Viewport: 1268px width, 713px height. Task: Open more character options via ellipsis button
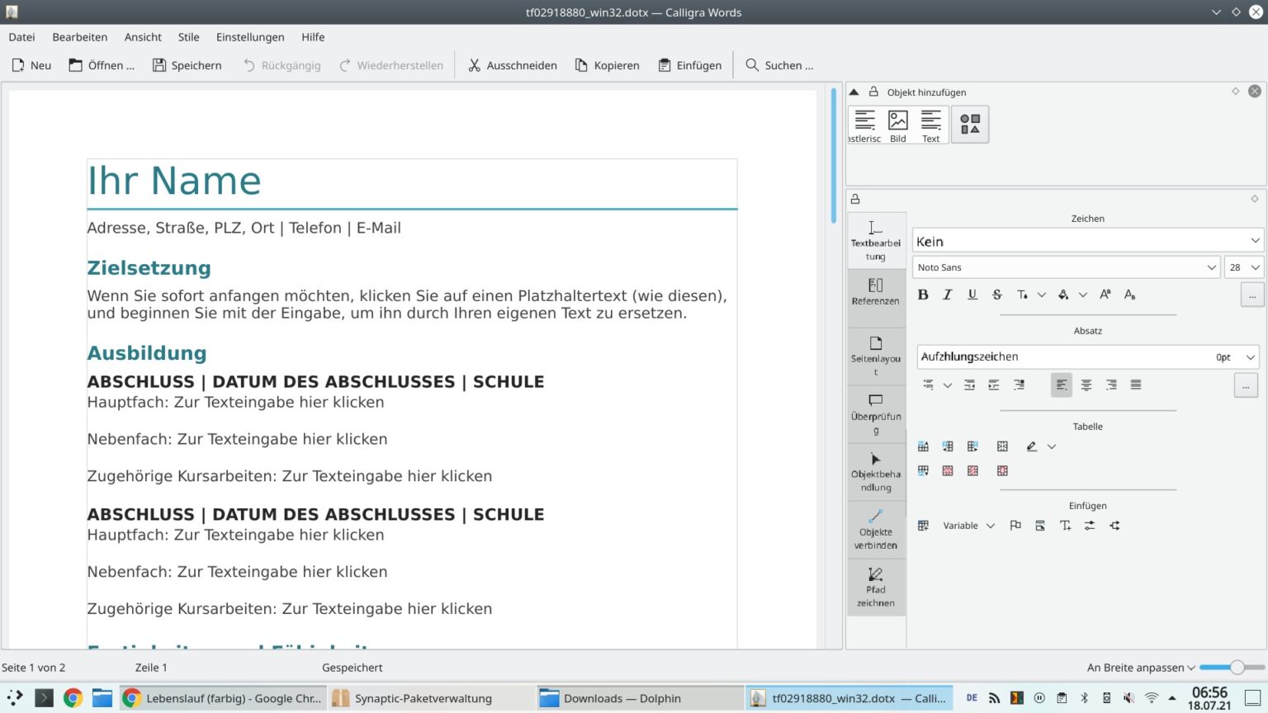pos(1251,295)
